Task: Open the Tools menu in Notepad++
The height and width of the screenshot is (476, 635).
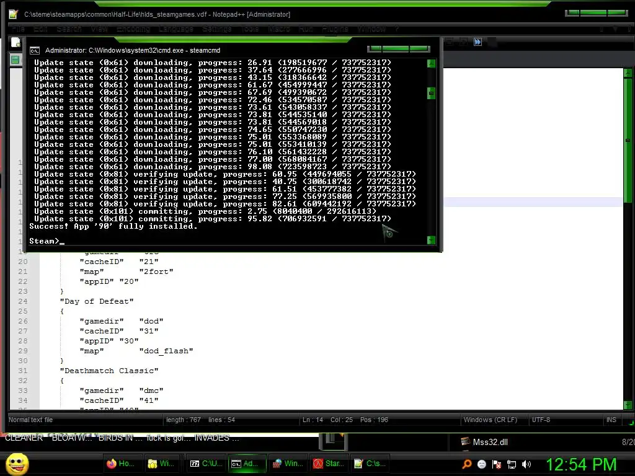Action: pos(250,29)
